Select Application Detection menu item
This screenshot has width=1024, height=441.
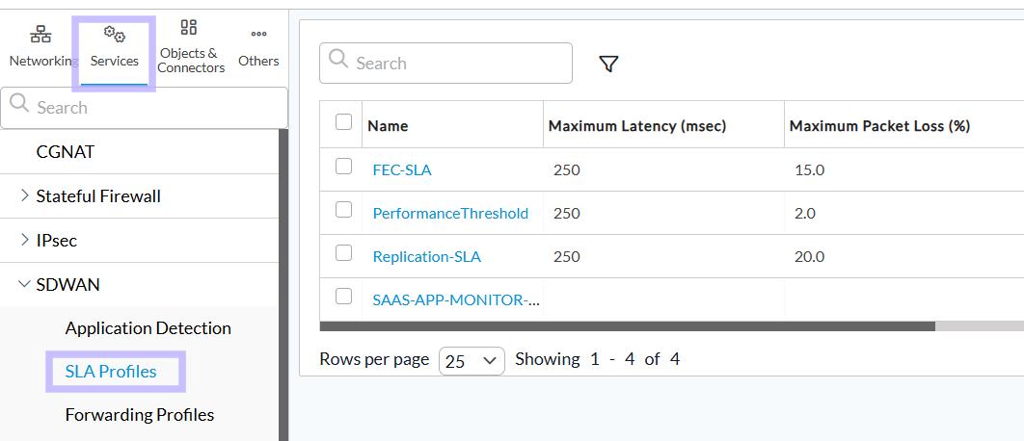click(x=148, y=328)
